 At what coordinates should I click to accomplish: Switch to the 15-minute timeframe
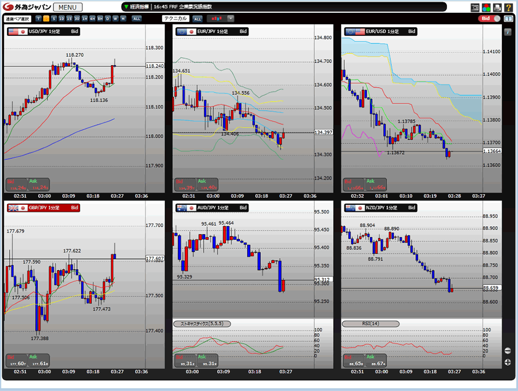tap(69, 19)
